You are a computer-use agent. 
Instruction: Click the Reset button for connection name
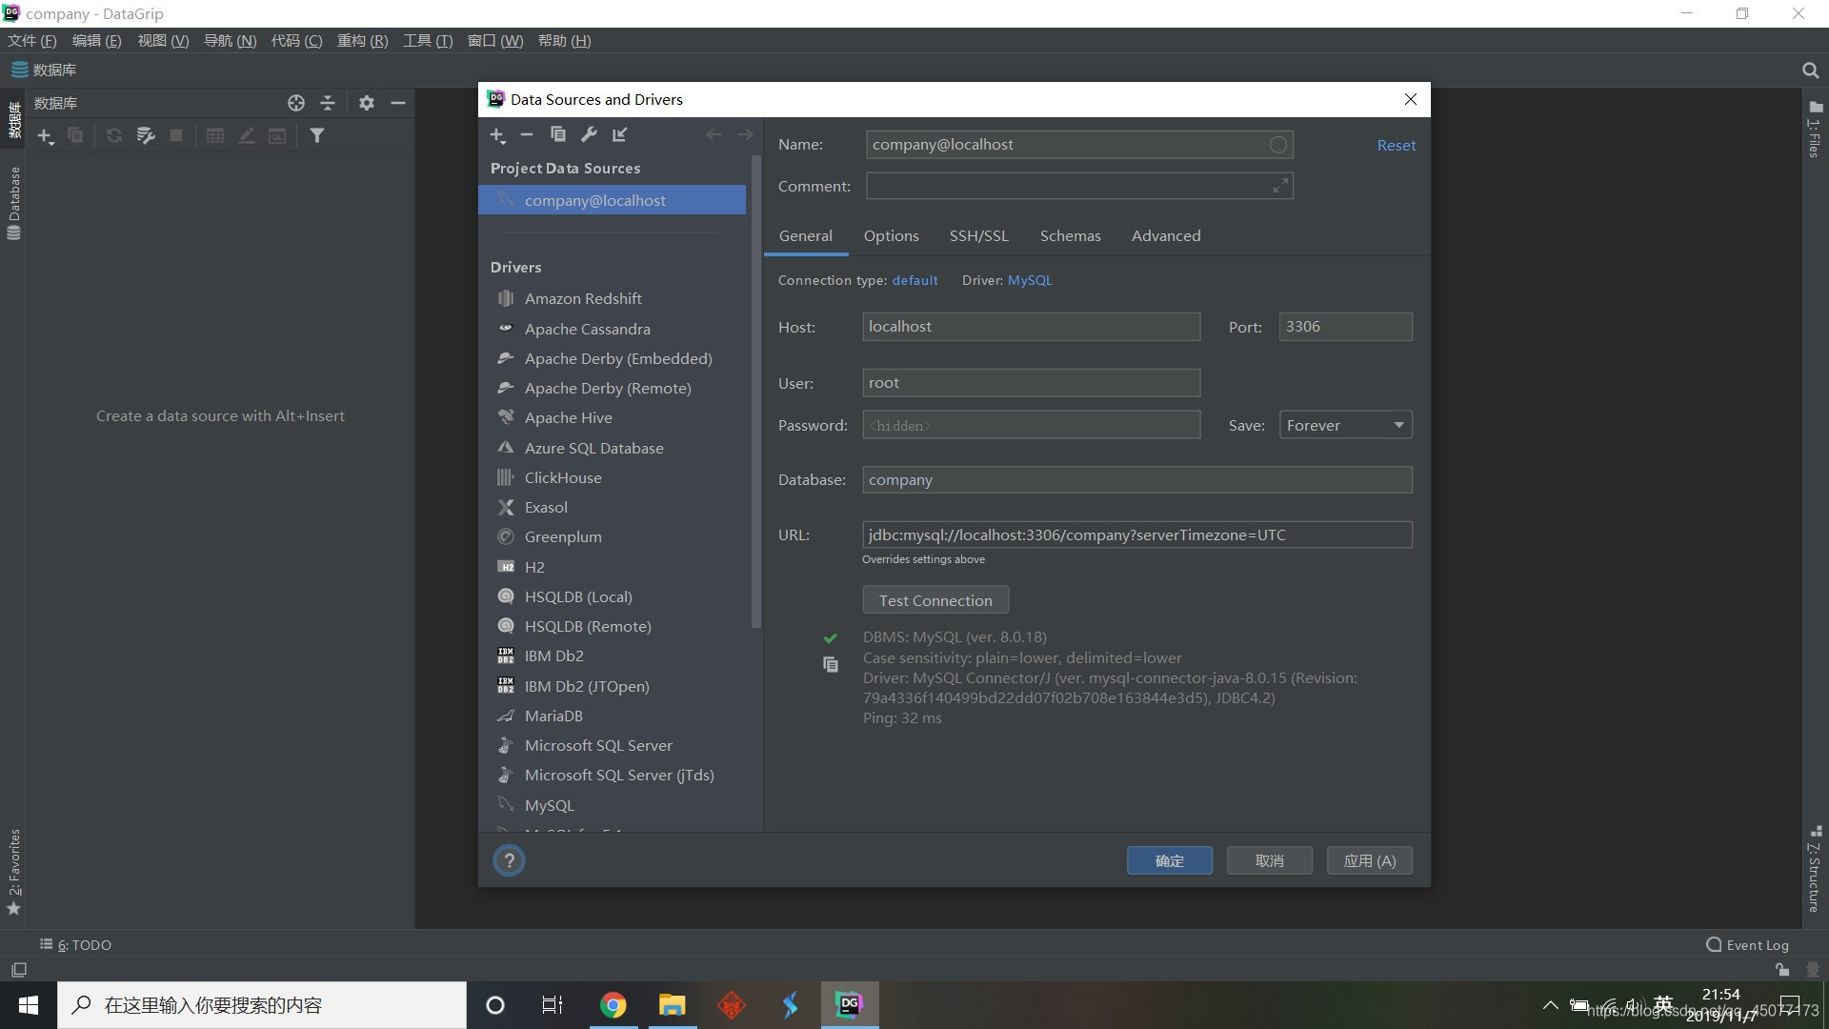pos(1396,143)
